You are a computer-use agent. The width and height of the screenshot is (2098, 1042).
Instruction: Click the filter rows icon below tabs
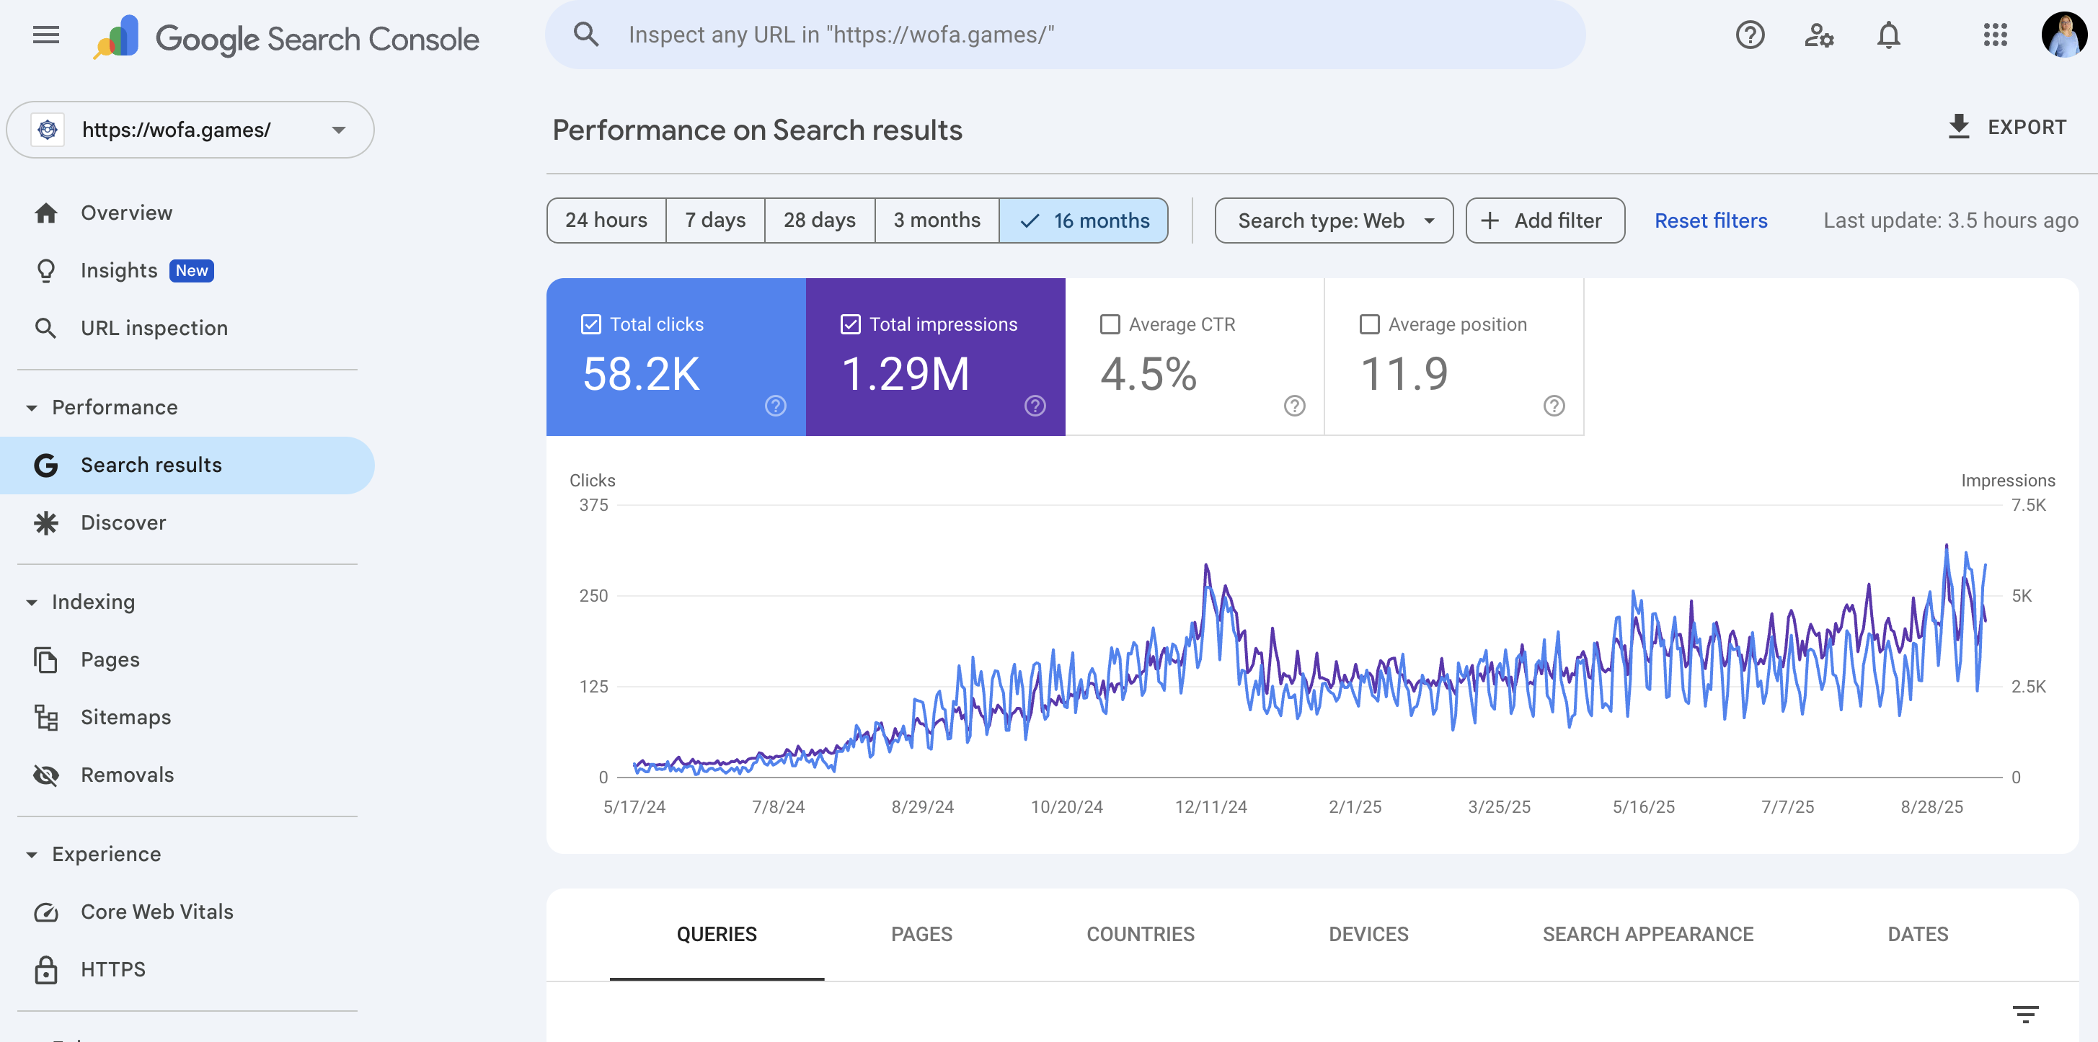2024,1013
